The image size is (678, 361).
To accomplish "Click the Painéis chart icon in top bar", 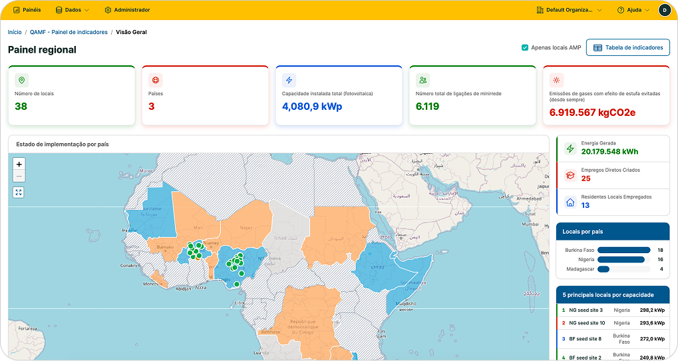I will pyautogui.click(x=17, y=10).
